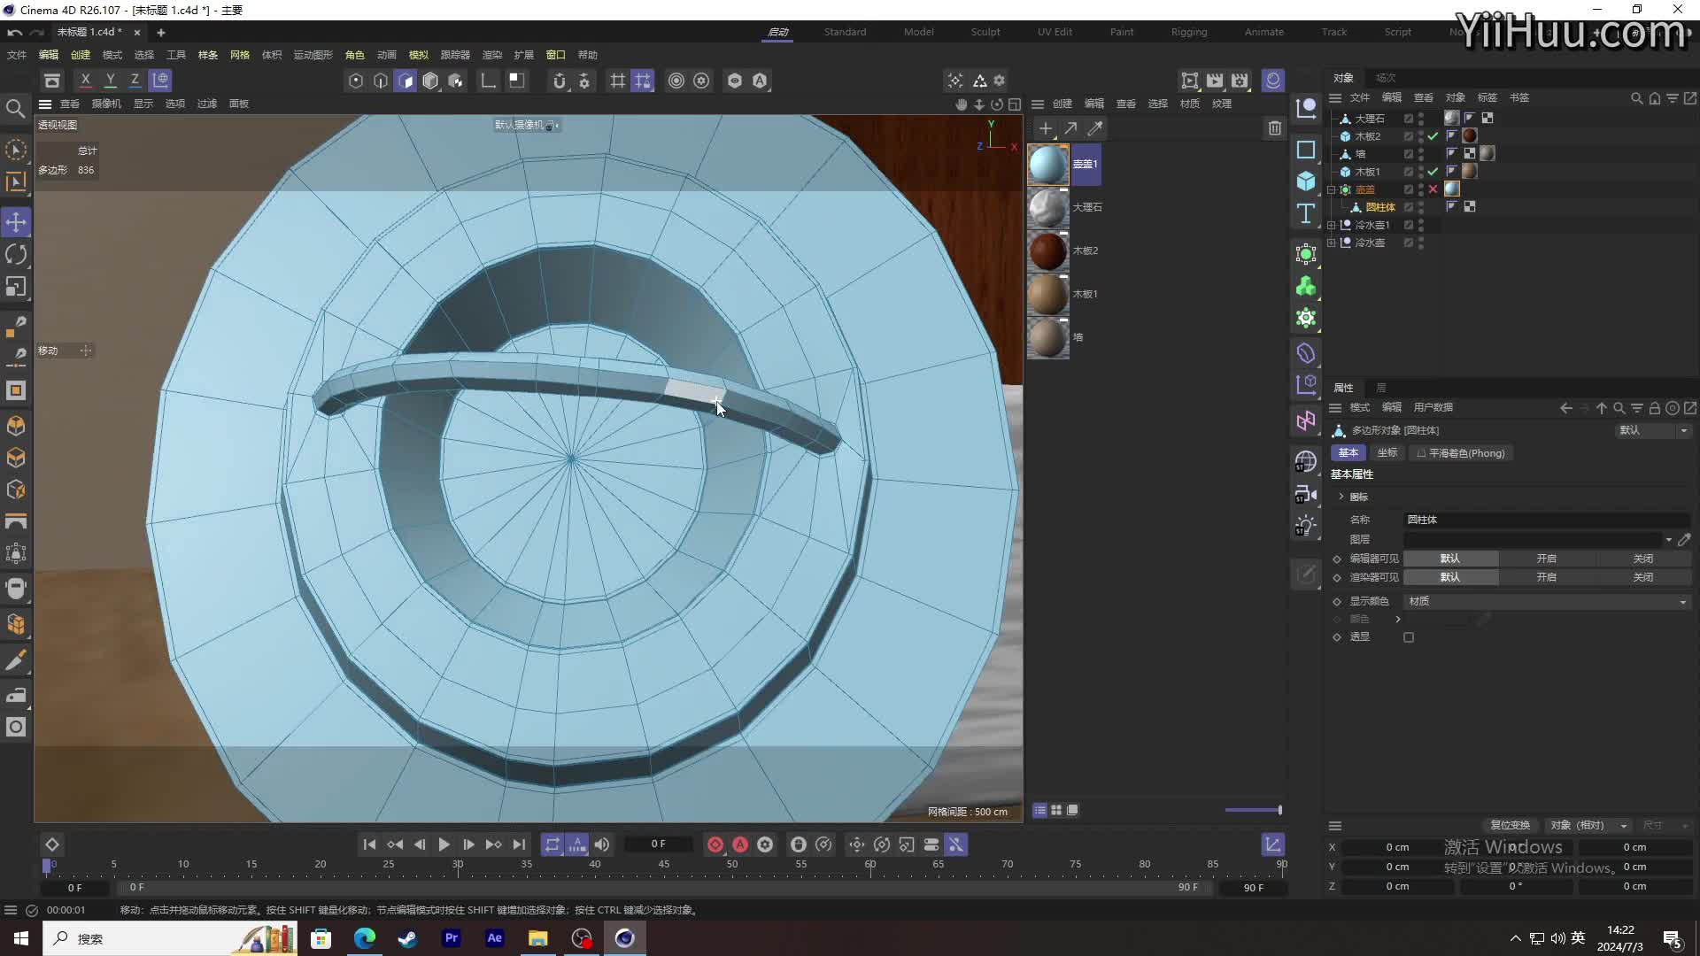Toggle the highlighted workplane grid-lock icon
The width and height of the screenshot is (1700, 956).
(x=643, y=81)
